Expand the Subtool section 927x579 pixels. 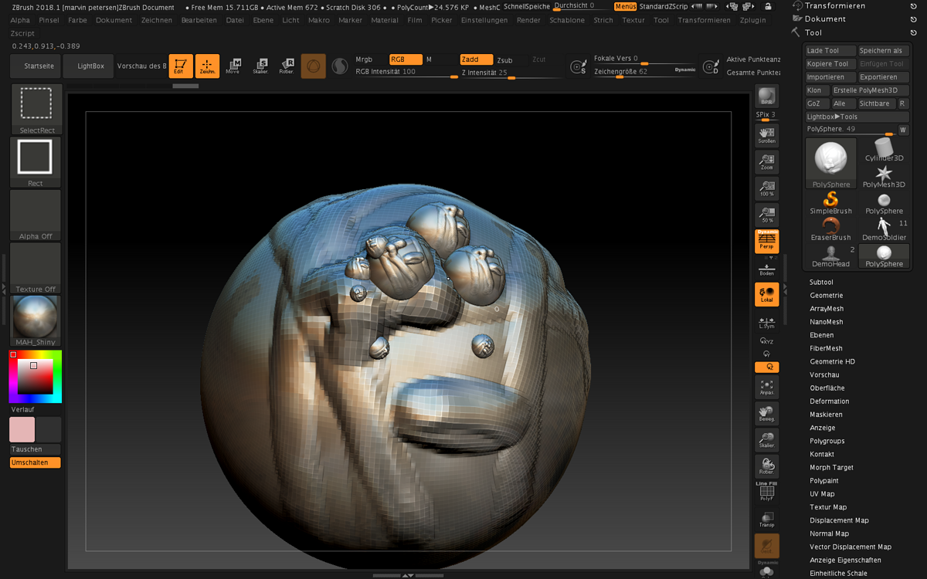[821, 283]
